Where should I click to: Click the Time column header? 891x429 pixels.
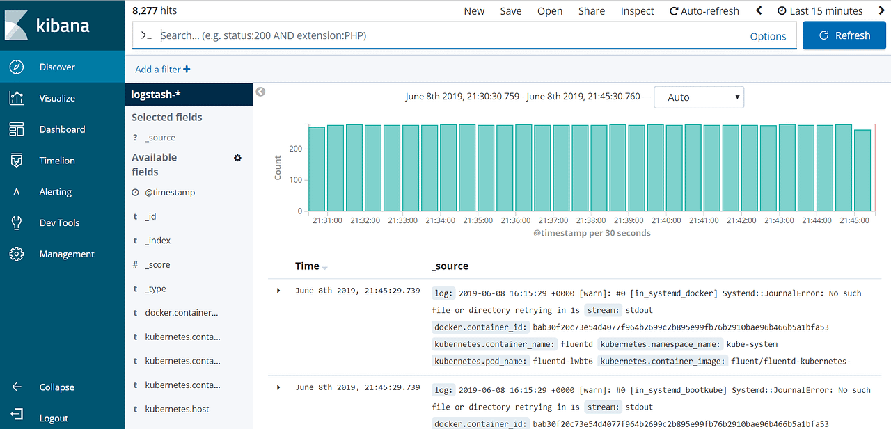[307, 266]
